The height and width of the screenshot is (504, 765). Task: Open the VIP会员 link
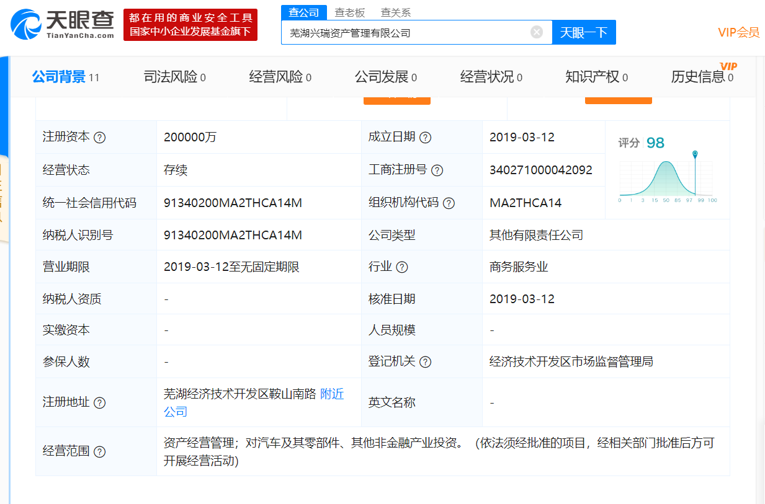(x=738, y=33)
